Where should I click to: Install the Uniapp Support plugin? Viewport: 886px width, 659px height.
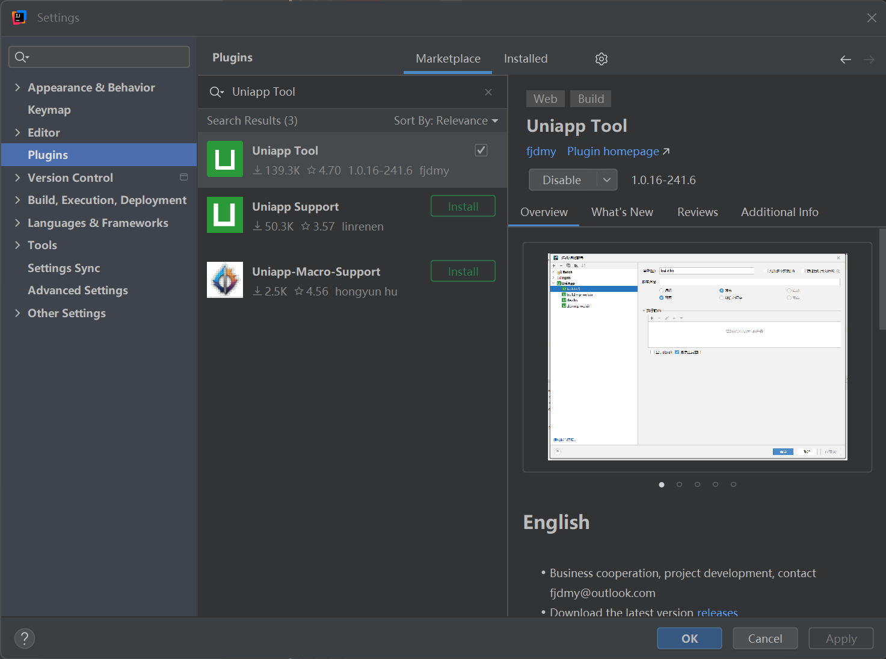coord(463,206)
